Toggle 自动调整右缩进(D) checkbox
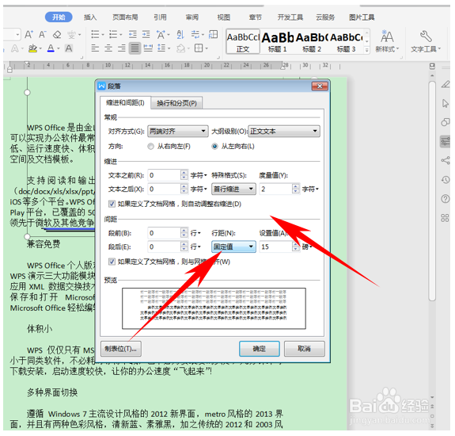Viewport: 455px width, 436px height. click(x=112, y=204)
